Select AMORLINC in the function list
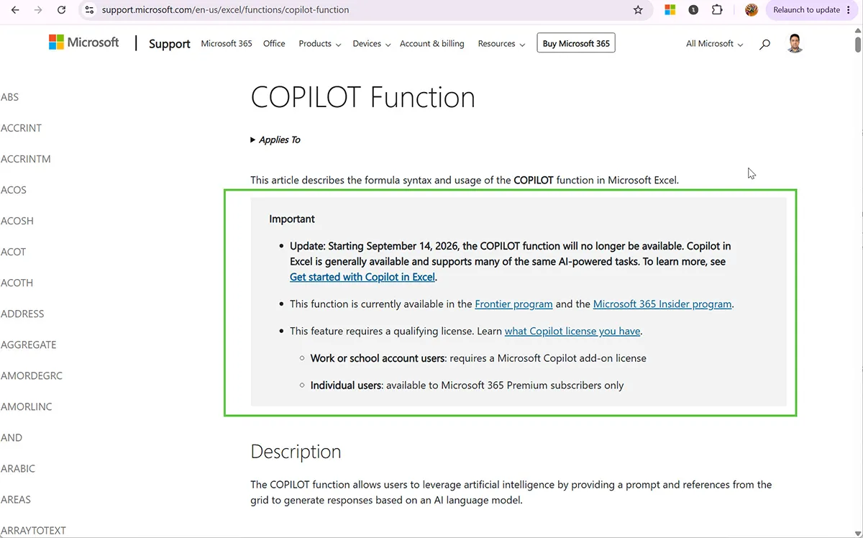This screenshot has width=863, height=538. (x=27, y=406)
